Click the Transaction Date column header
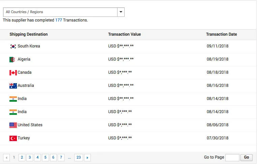 (221, 34)
